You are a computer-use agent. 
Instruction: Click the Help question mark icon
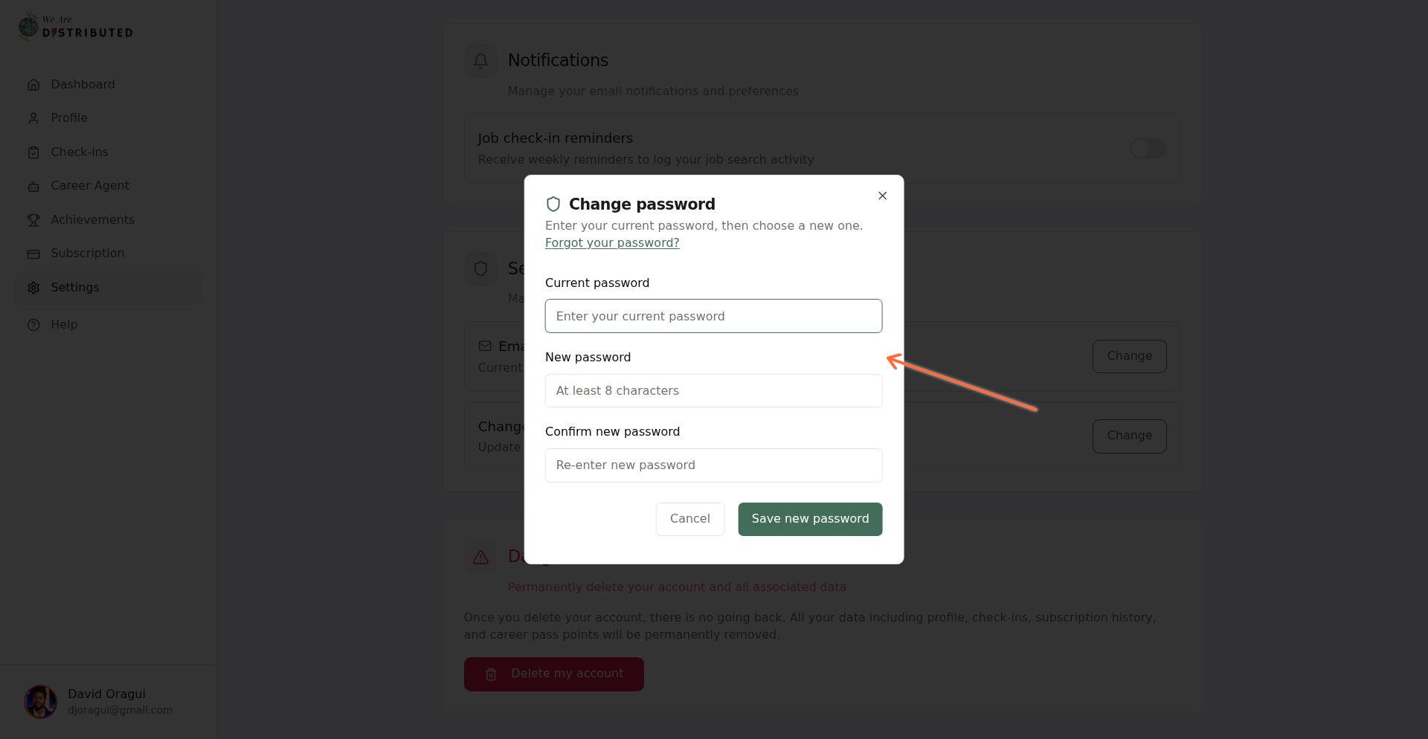tap(33, 325)
